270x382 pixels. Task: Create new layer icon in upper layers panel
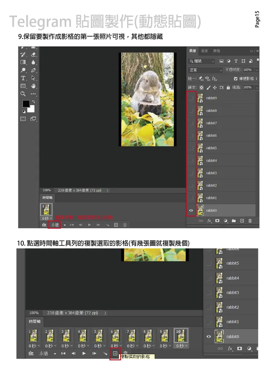[242, 221]
